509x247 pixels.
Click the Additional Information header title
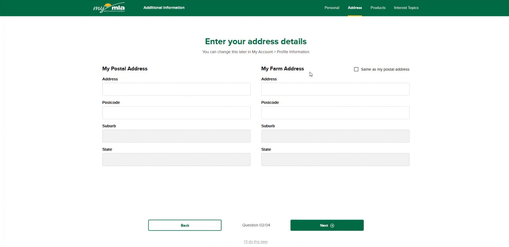pos(164,8)
